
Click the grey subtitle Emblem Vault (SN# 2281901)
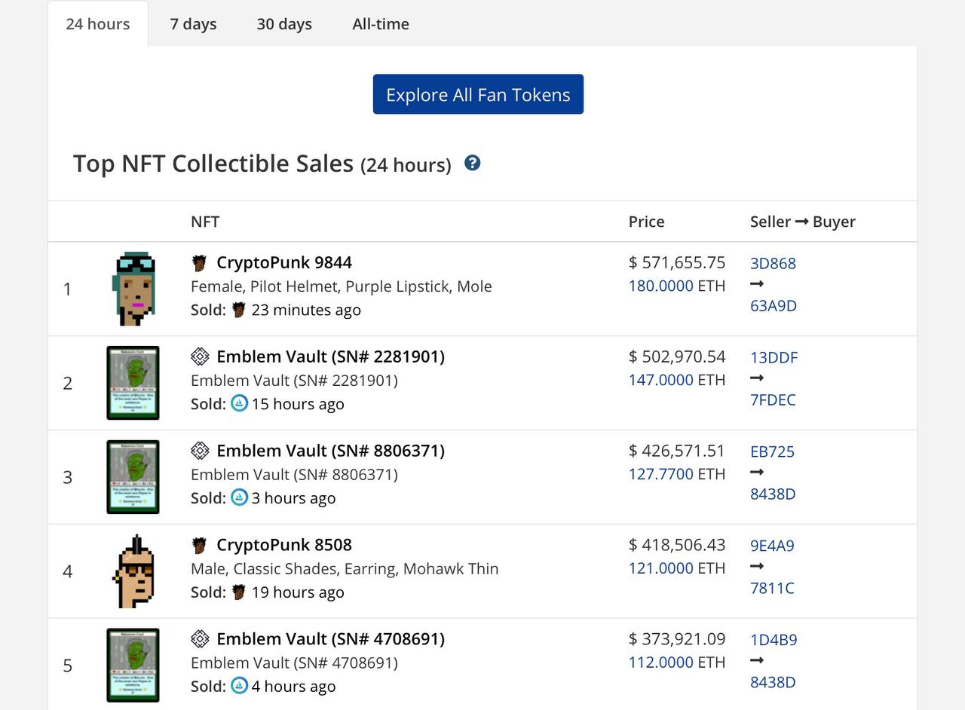(294, 381)
